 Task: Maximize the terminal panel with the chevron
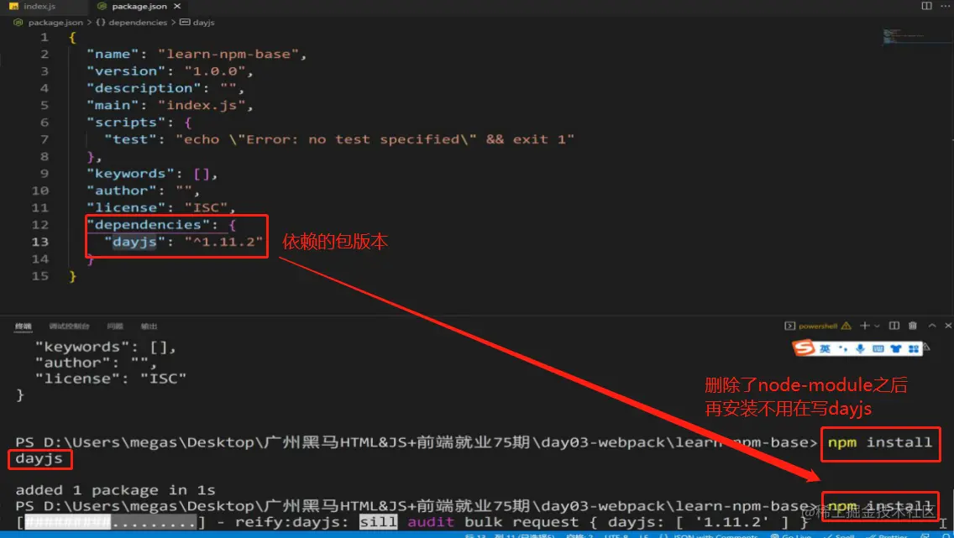932,326
